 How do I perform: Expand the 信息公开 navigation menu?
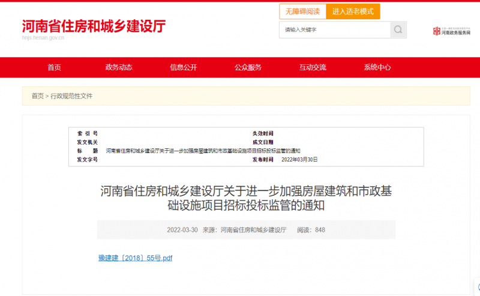(x=183, y=67)
